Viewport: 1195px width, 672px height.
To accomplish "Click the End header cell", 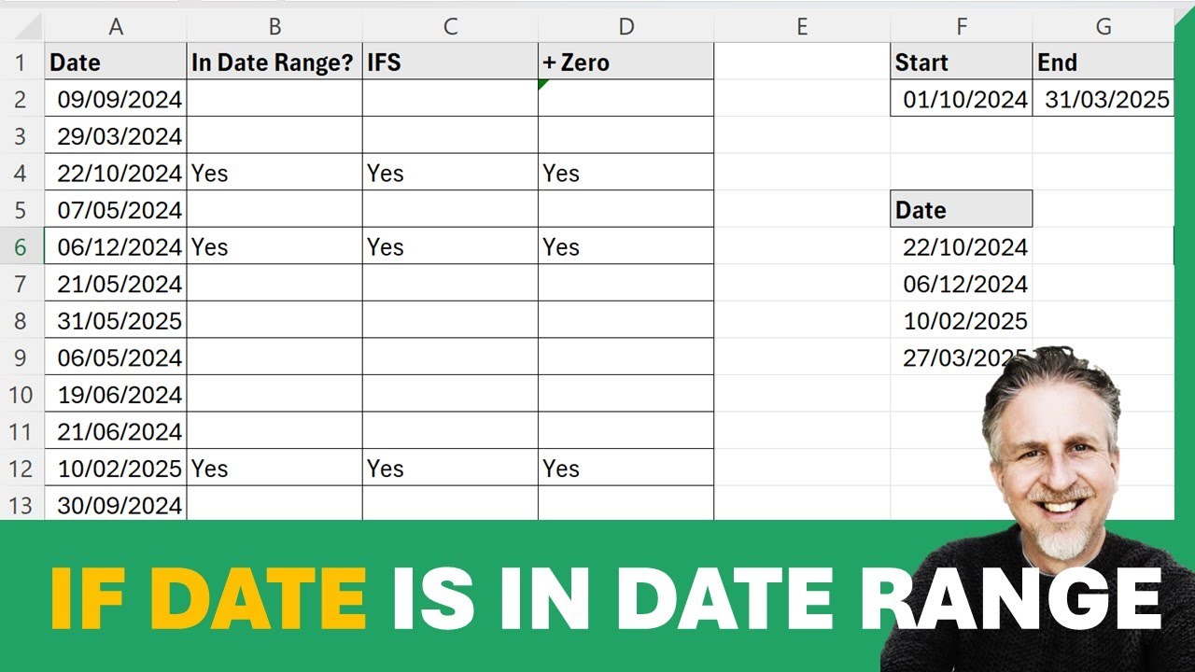I will tap(1104, 63).
